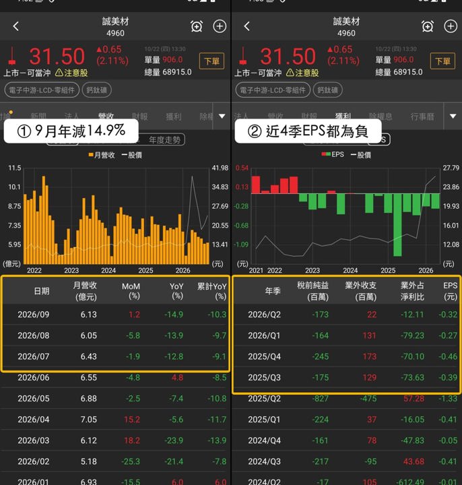The height and width of the screenshot is (485, 462).
Task: Select the 2026/02 revenue row
Action: 115,462
